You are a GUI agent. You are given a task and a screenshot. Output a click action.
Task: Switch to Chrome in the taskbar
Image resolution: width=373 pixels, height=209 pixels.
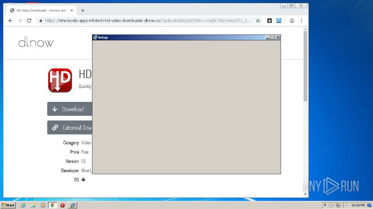(52, 205)
